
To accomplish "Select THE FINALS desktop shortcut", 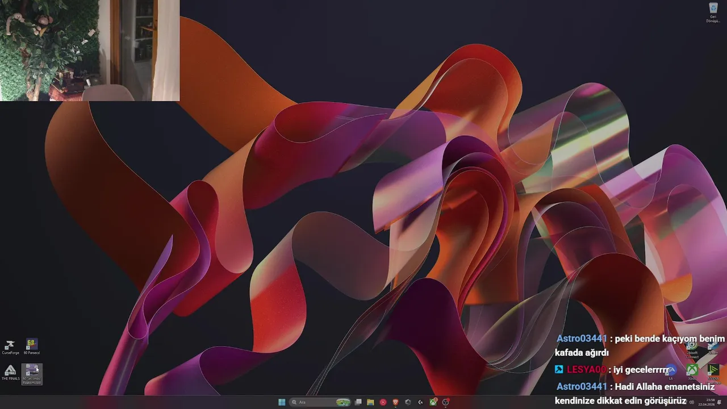I will point(10,373).
